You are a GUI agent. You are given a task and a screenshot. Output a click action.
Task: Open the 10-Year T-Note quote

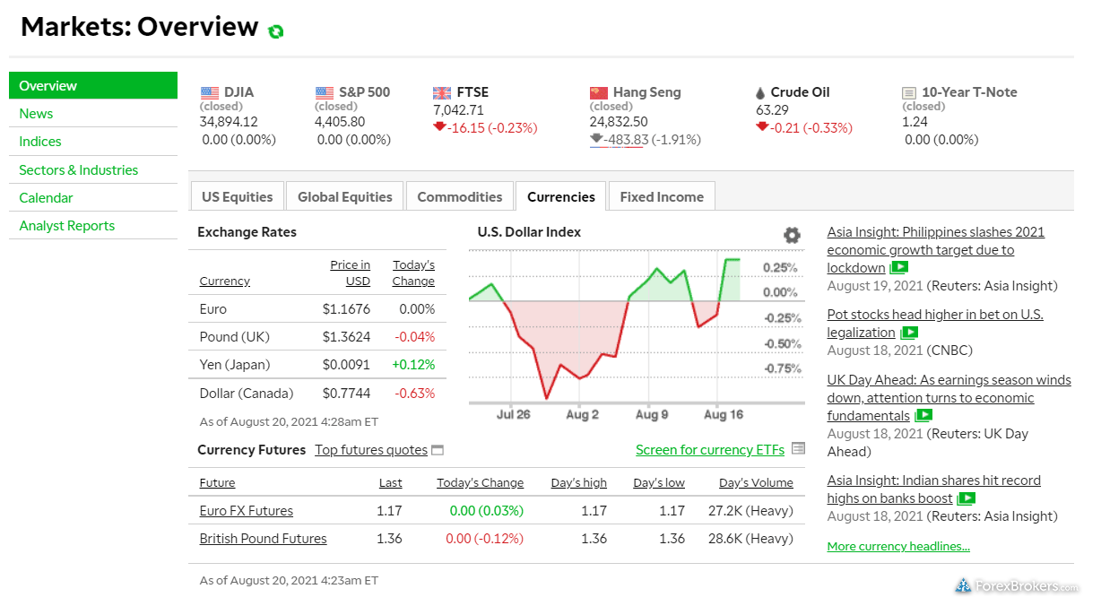(x=969, y=91)
